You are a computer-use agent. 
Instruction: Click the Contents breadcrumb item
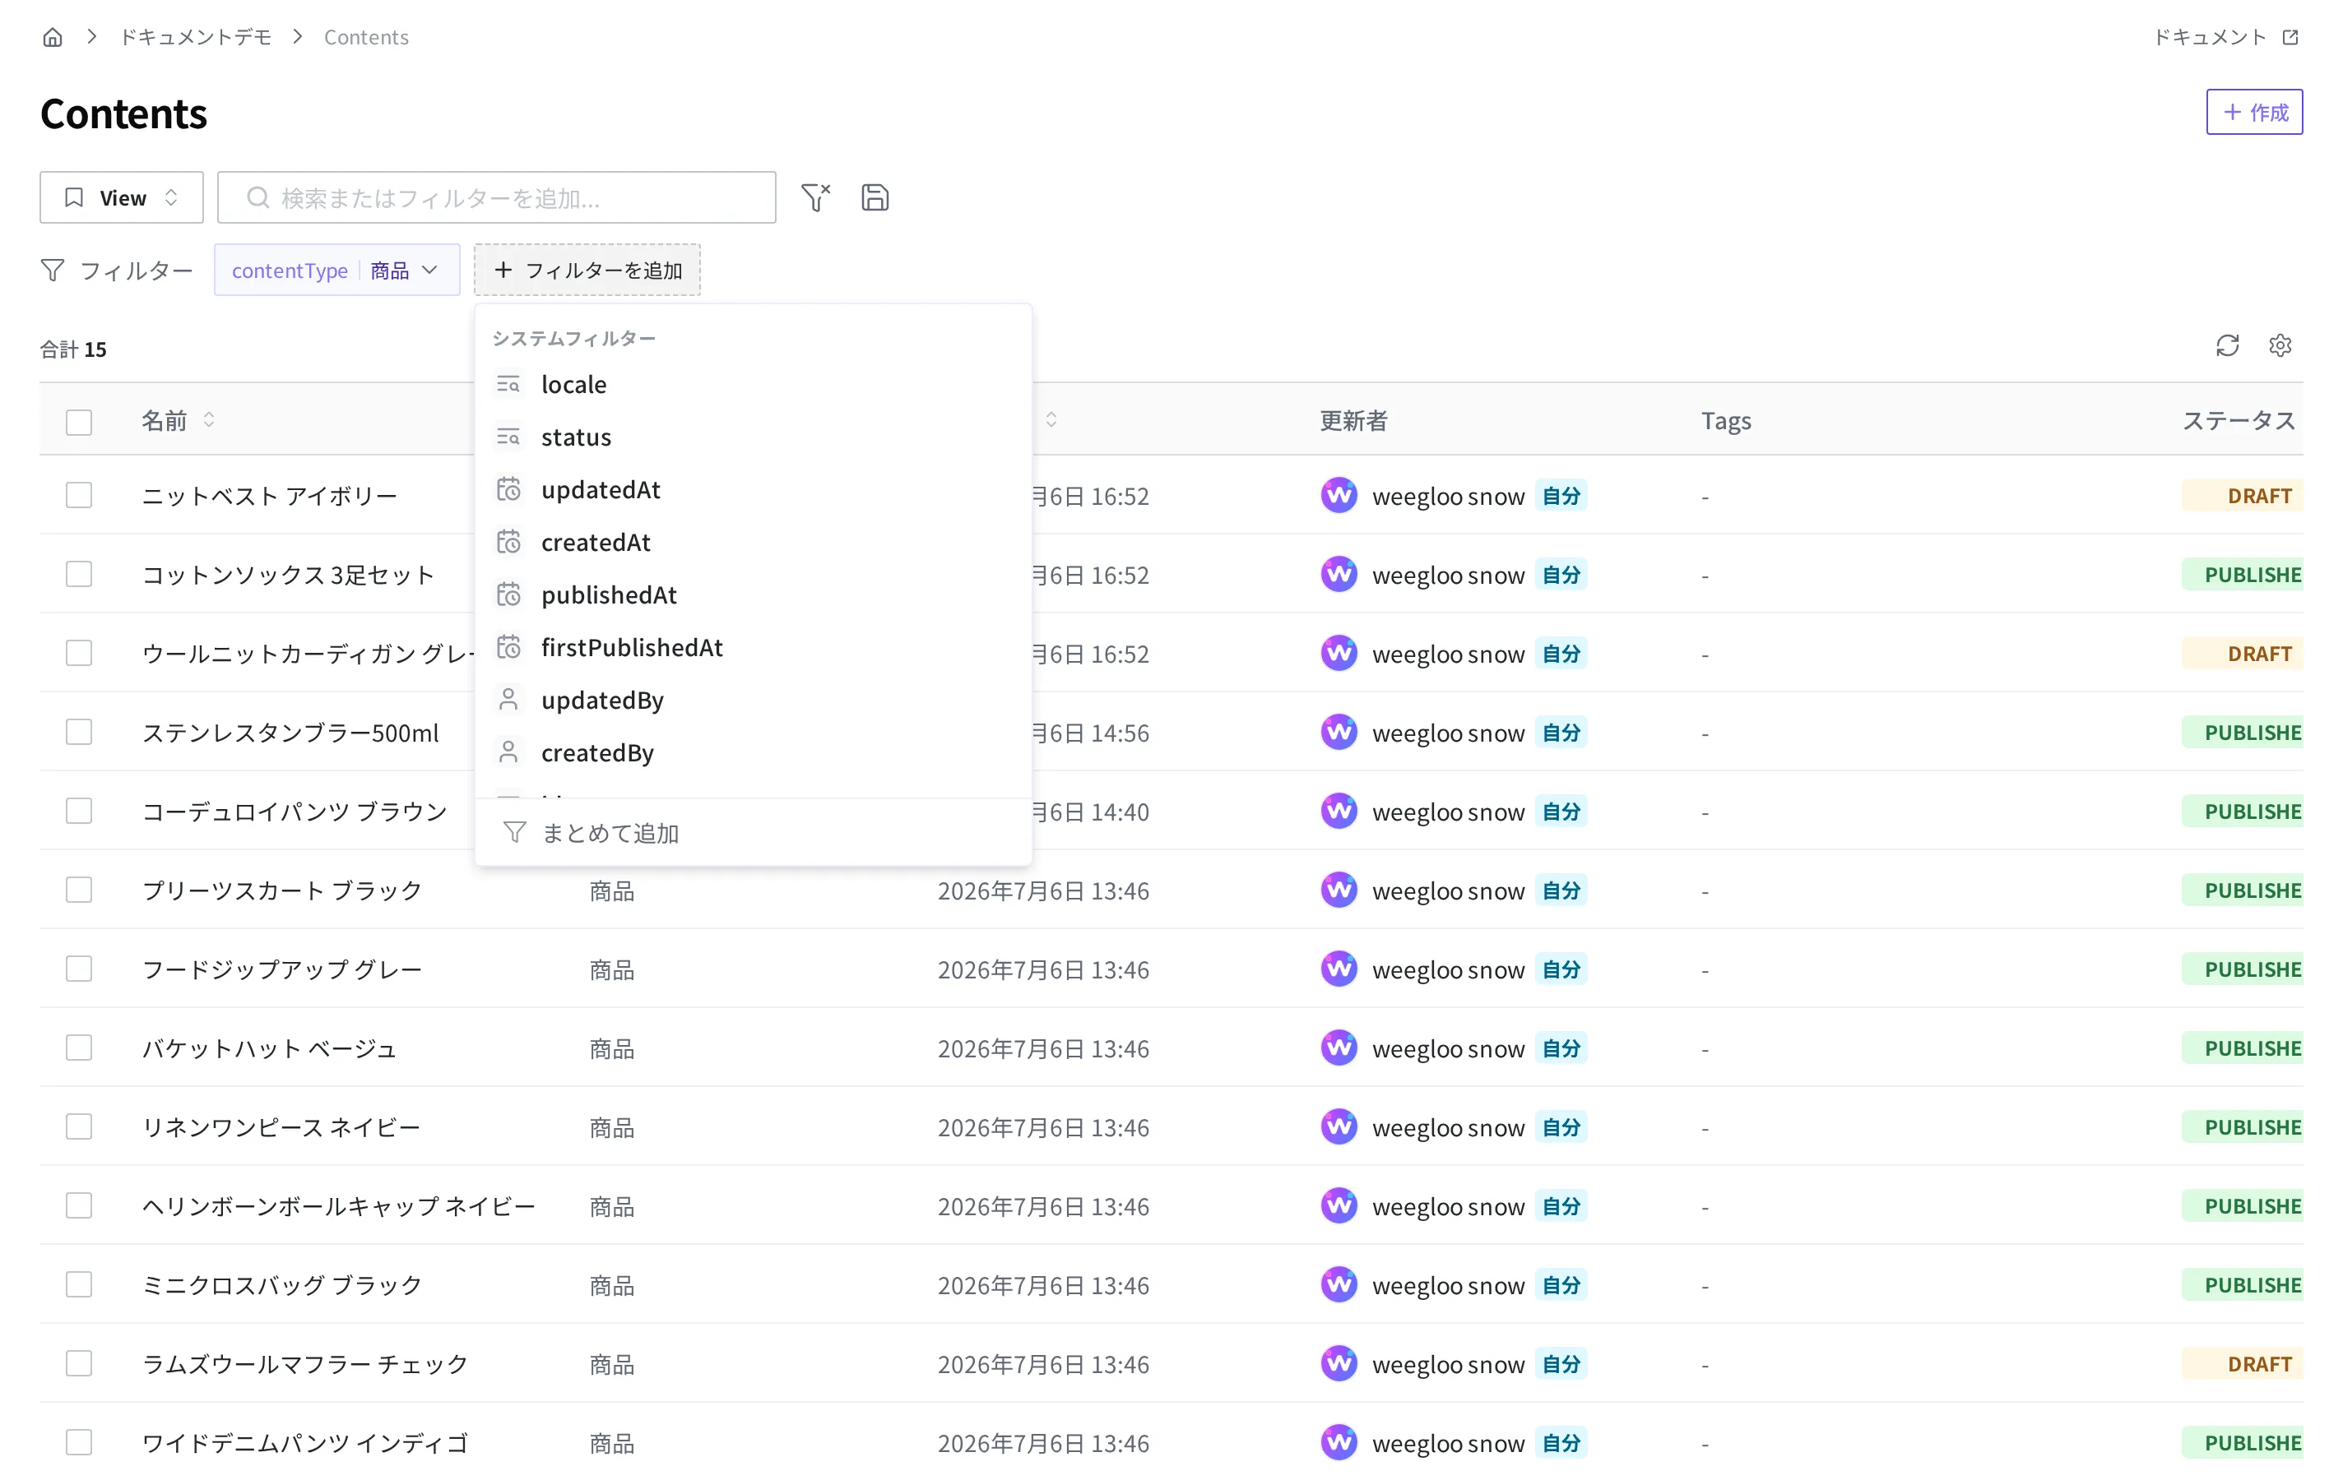pos(366,37)
